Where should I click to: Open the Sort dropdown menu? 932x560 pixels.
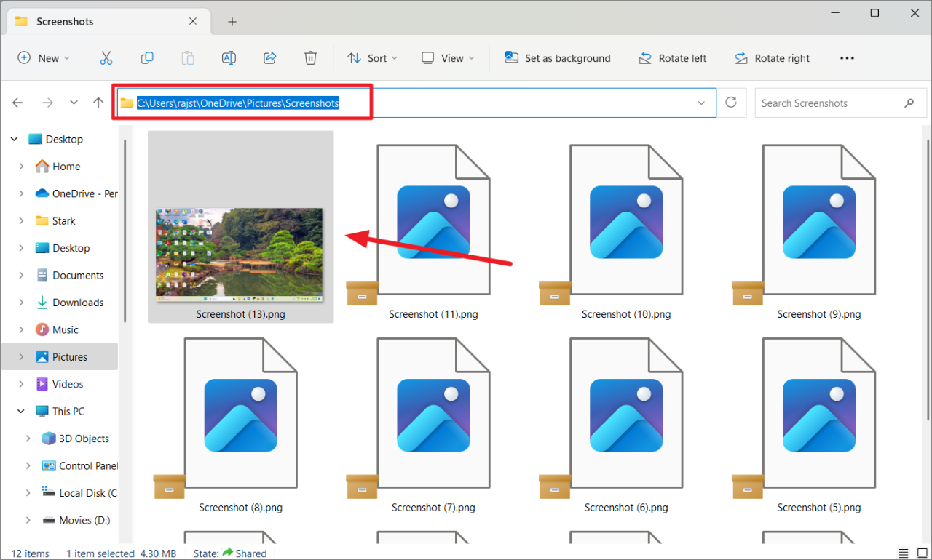(x=372, y=58)
